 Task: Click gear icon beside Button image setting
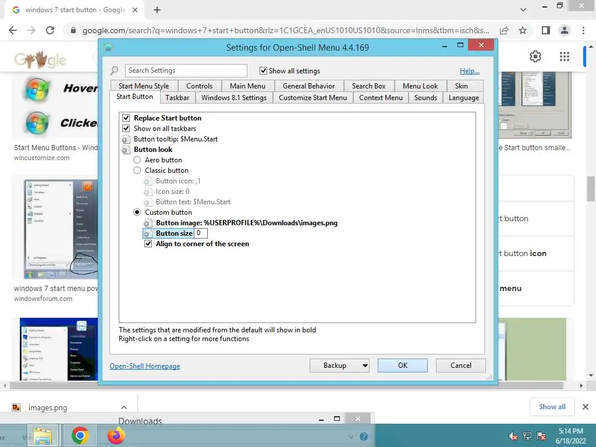[148, 223]
